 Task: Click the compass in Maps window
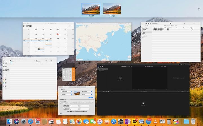point(129,57)
